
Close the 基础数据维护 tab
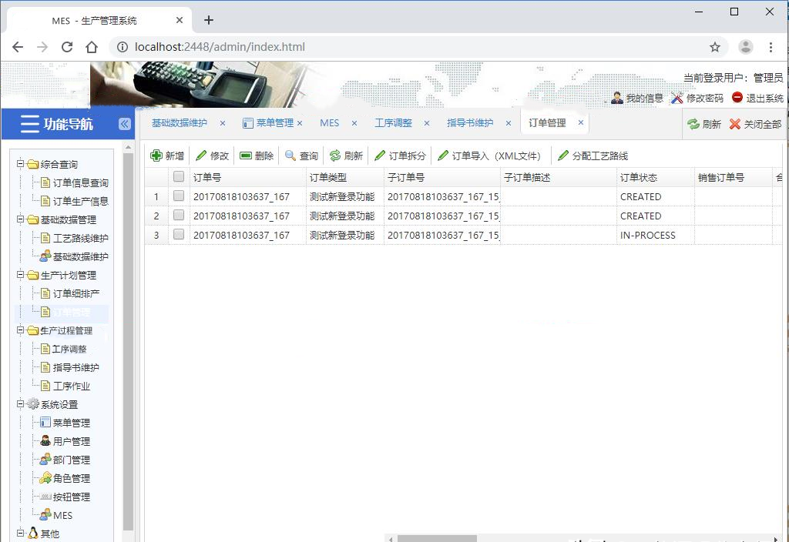pyautogui.click(x=223, y=123)
